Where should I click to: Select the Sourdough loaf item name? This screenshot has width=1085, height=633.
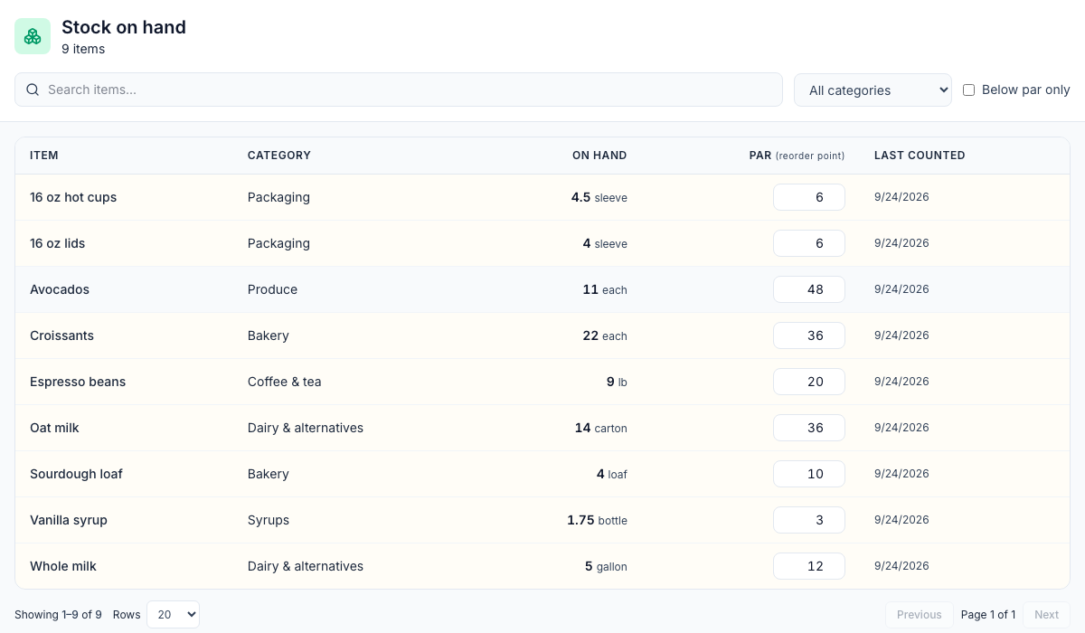click(76, 474)
